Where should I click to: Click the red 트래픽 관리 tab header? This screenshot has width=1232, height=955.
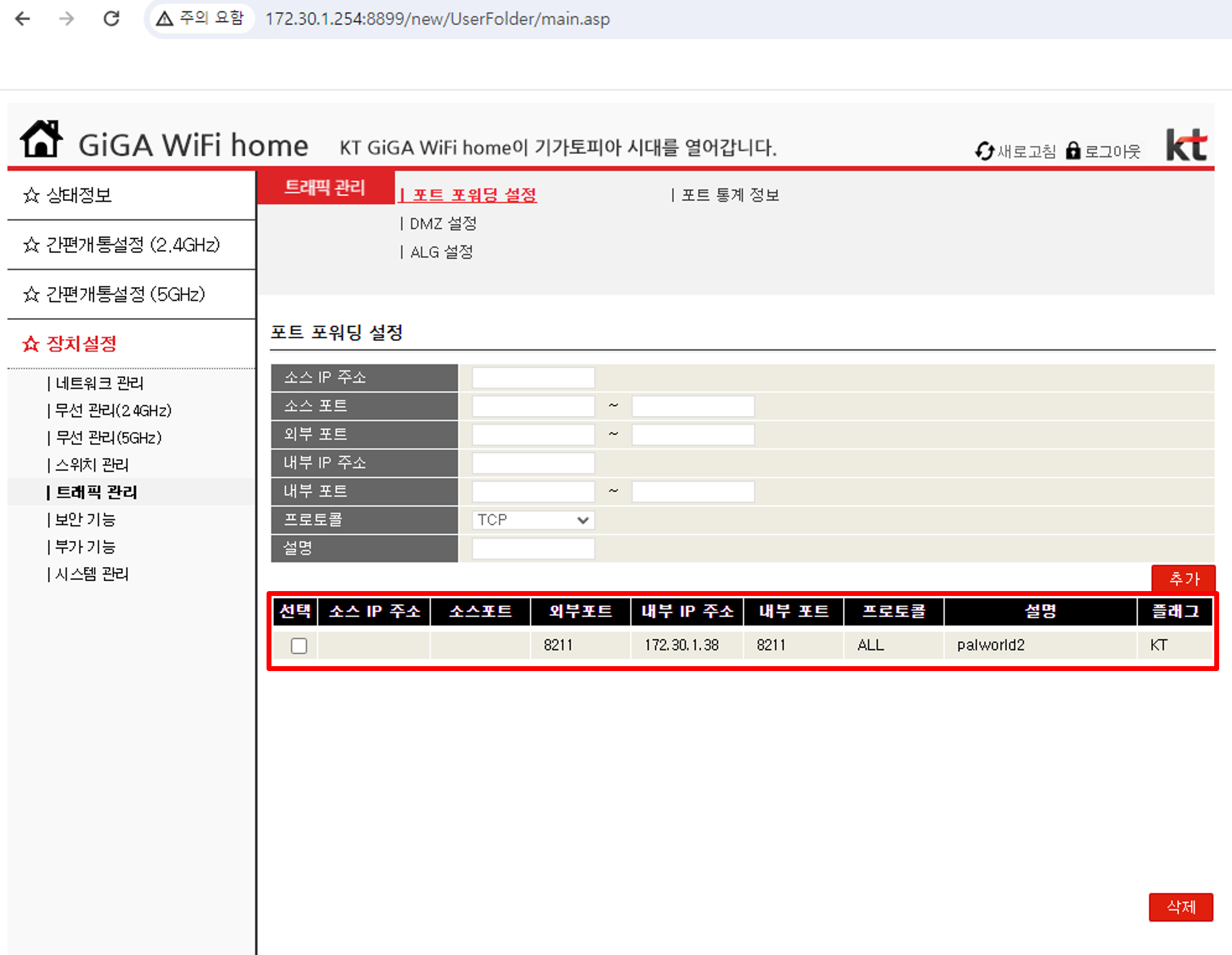(325, 187)
